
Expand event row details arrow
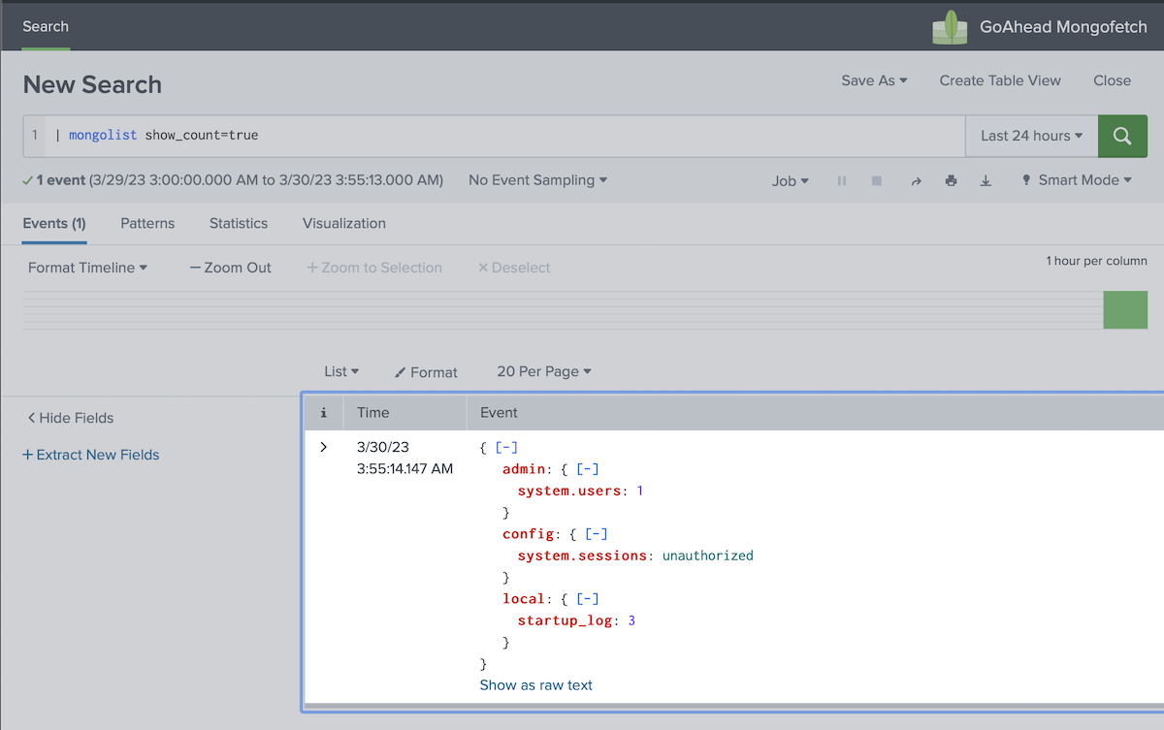(323, 447)
